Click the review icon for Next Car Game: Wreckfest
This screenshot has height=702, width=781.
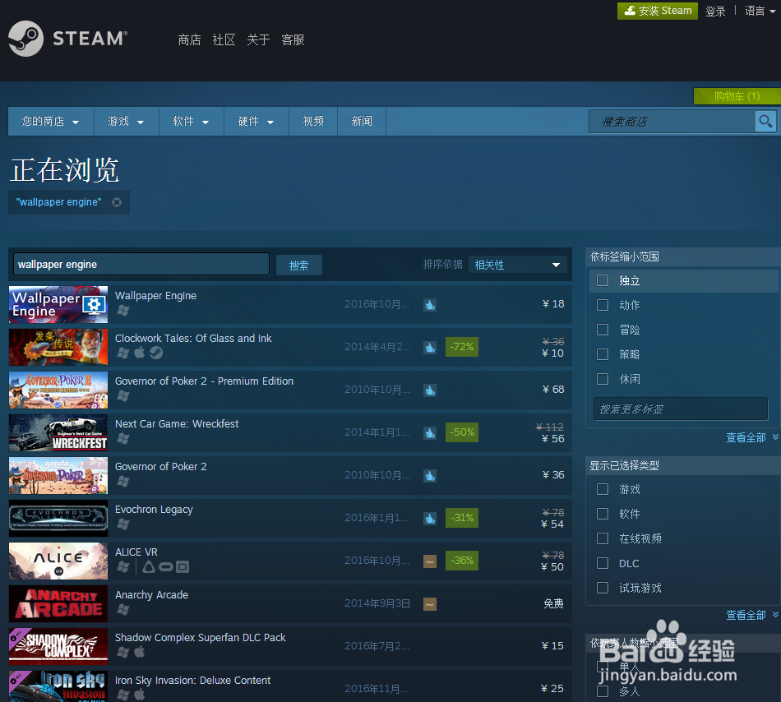click(430, 432)
